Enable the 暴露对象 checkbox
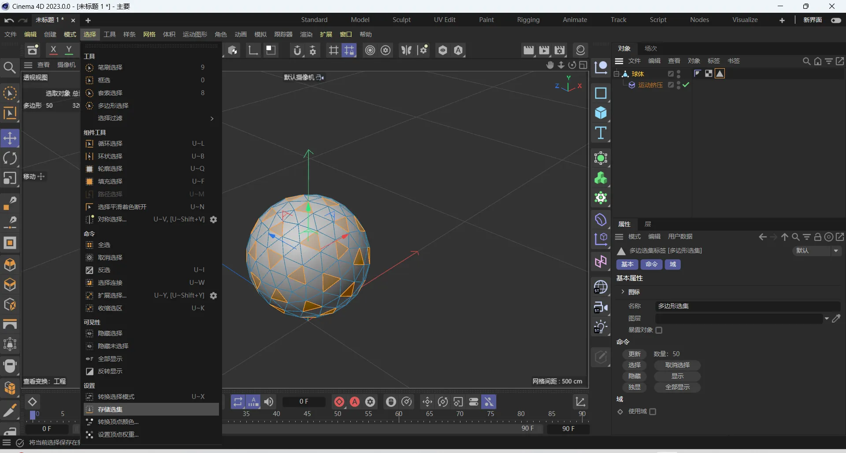The height and width of the screenshot is (453, 846). (659, 330)
